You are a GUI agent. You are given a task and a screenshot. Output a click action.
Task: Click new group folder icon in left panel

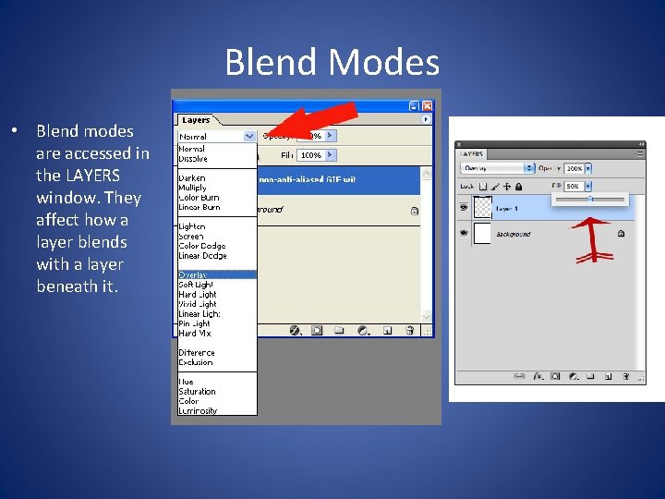(x=339, y=330)
